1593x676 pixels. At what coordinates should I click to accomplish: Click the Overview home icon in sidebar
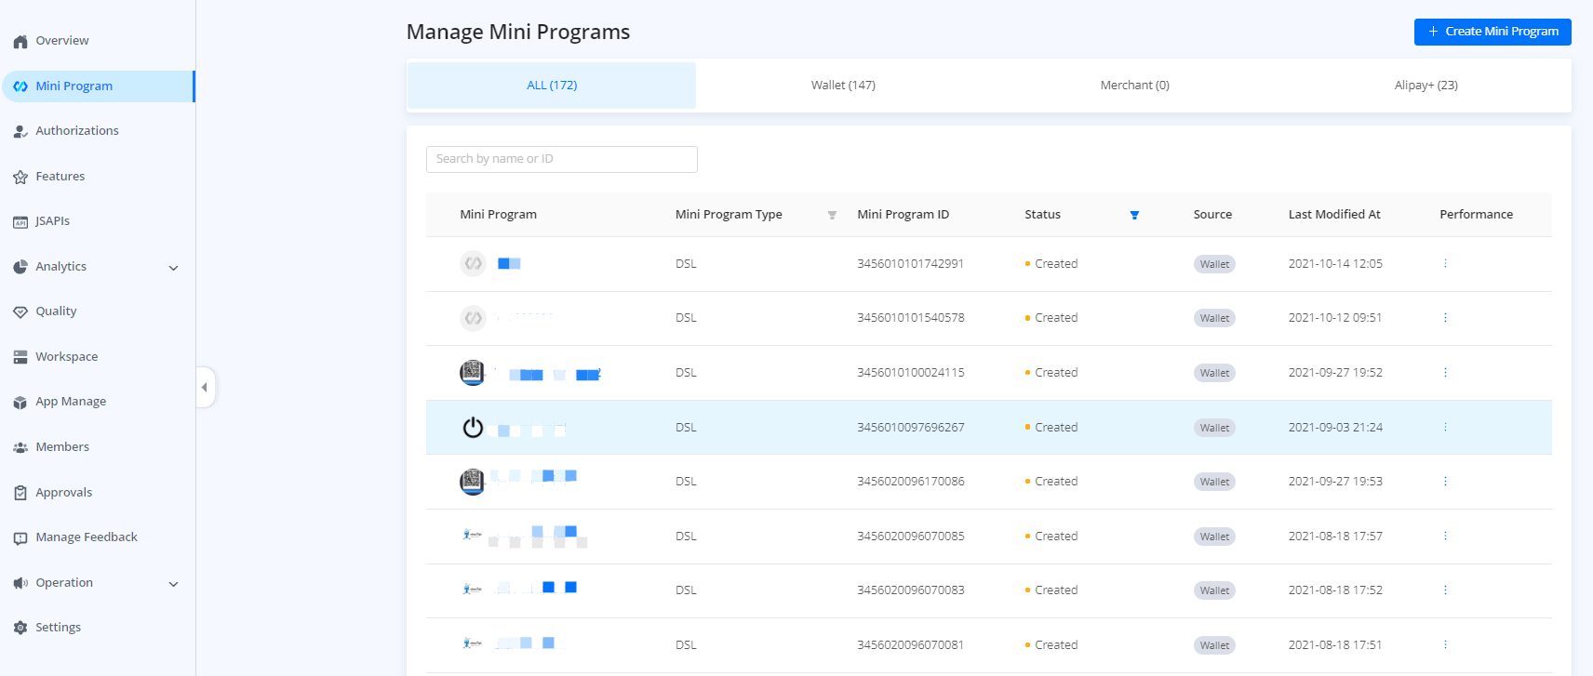20,41
